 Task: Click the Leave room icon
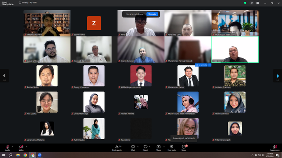tap(275, 148)
